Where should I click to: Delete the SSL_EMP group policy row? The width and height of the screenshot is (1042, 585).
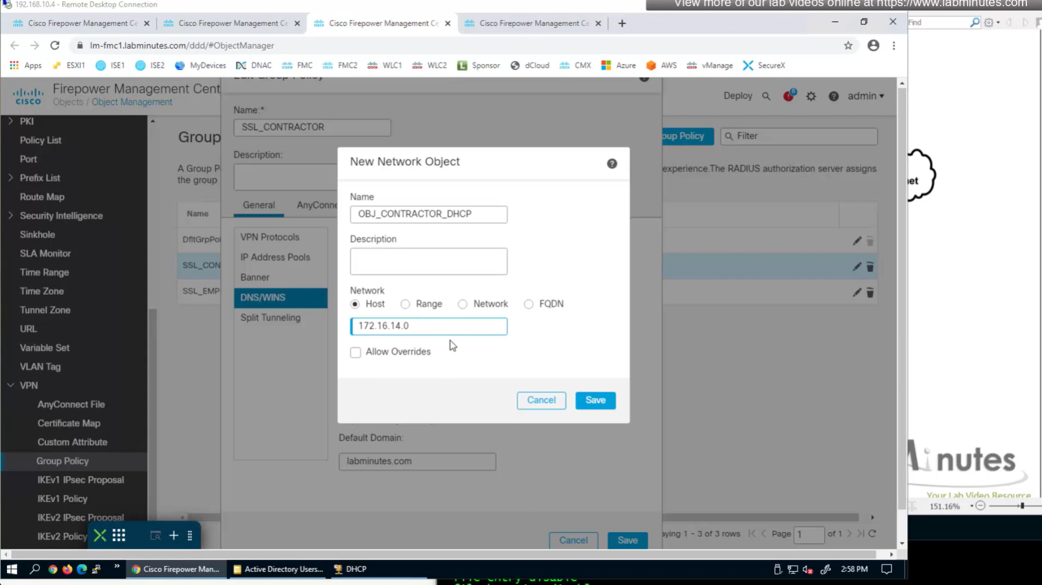(870, 292)
